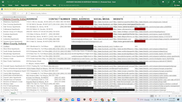182x102 pixels.
Task: Click the zoom out minus button
Action: [x=162, y=96]
